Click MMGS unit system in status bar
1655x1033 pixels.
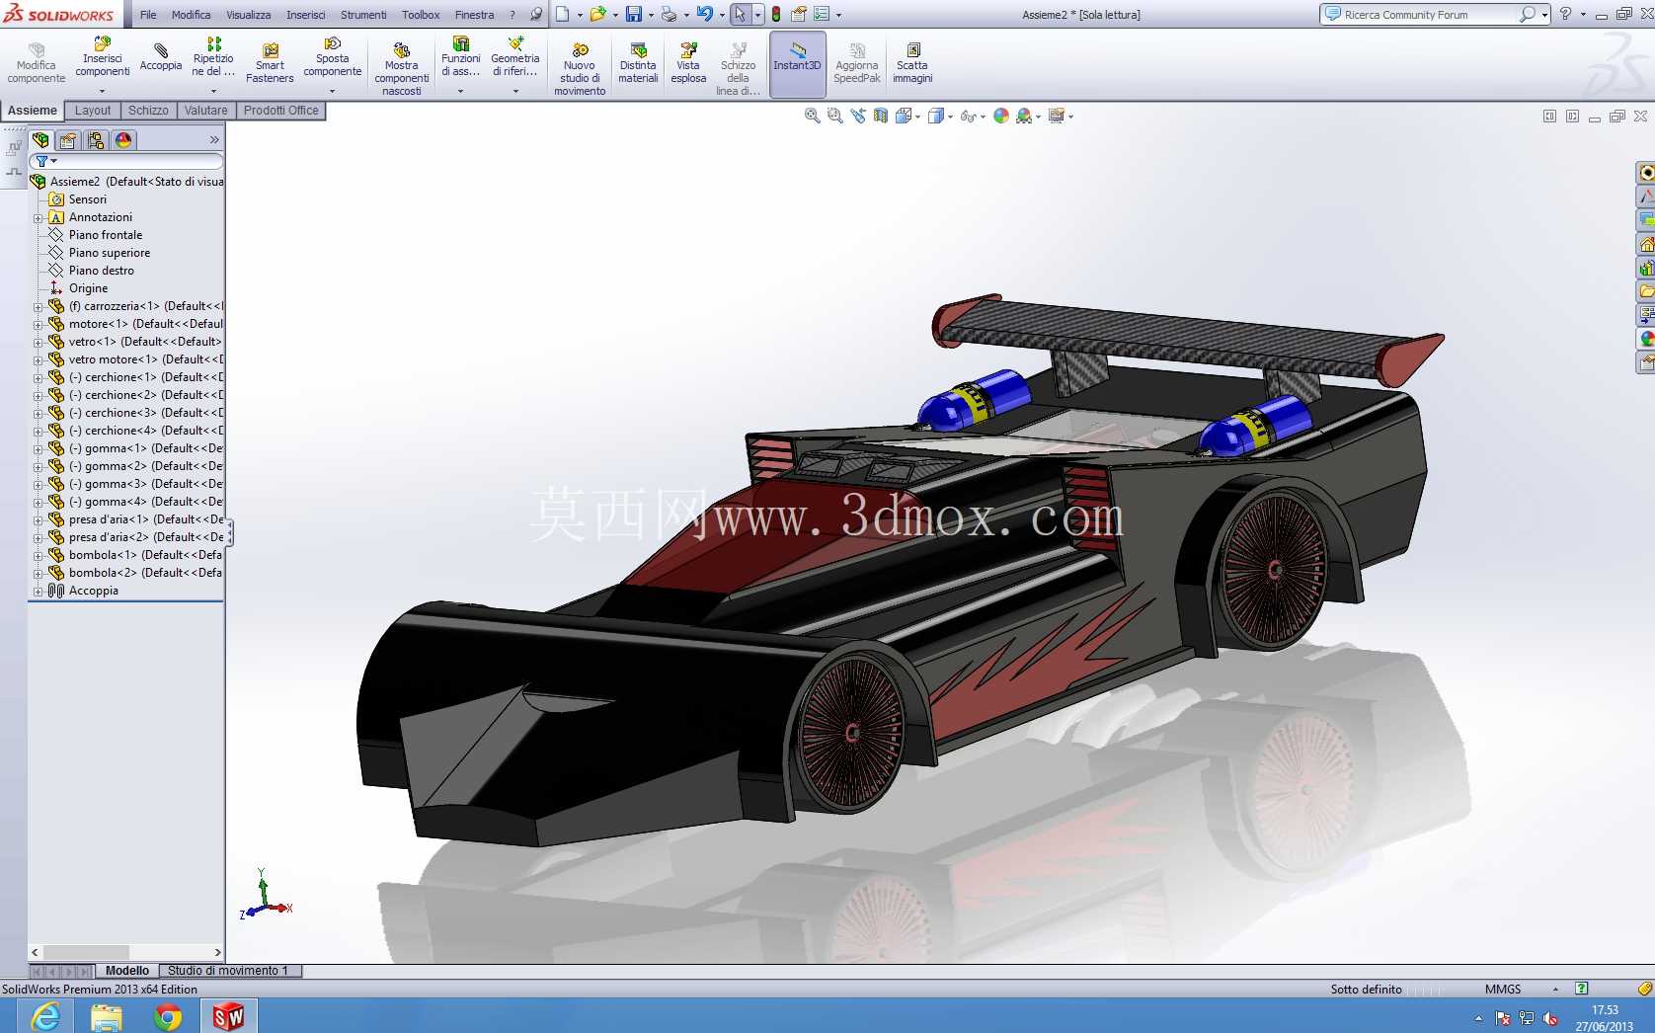click(x=1503, y=989)
